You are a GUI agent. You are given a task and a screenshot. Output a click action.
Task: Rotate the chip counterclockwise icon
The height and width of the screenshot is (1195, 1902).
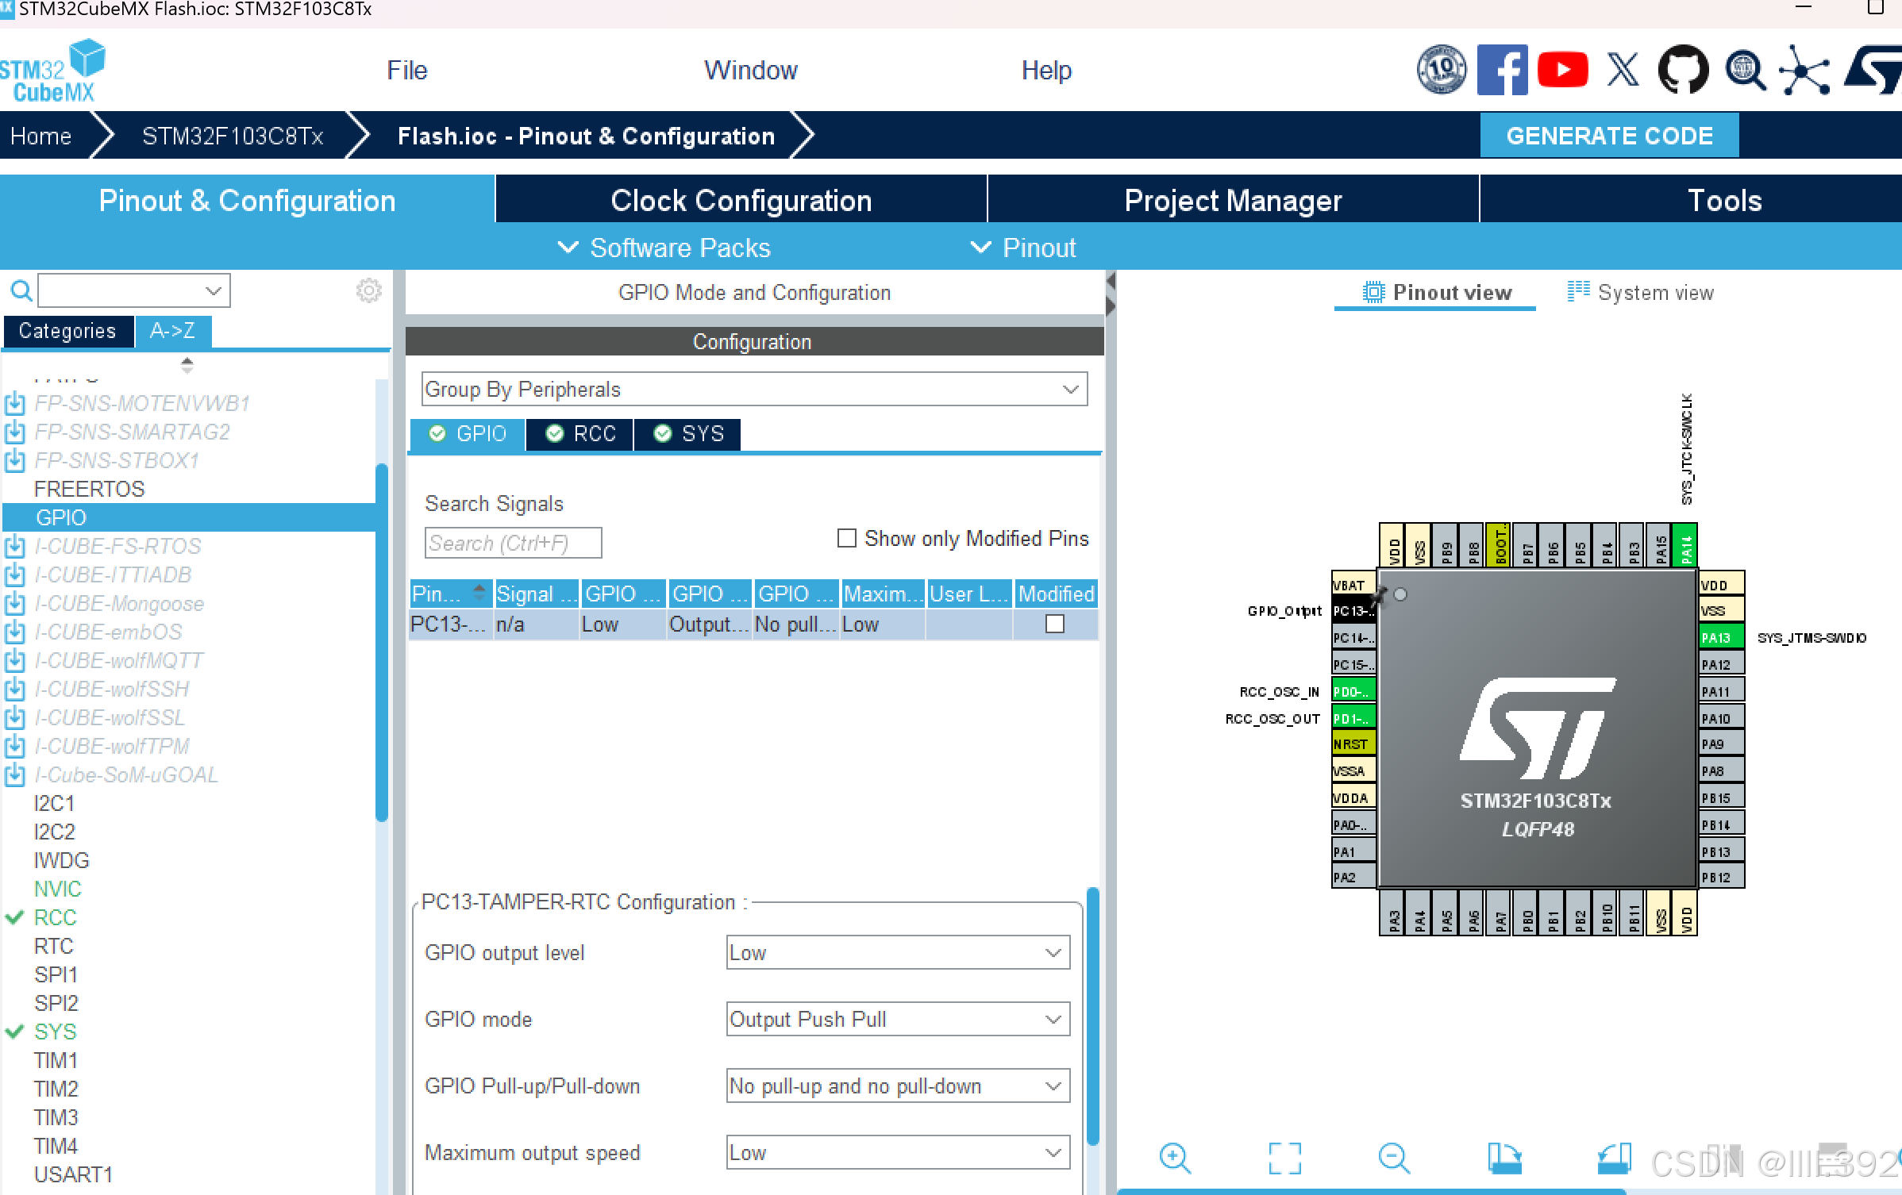(x=1614, y=1158)
